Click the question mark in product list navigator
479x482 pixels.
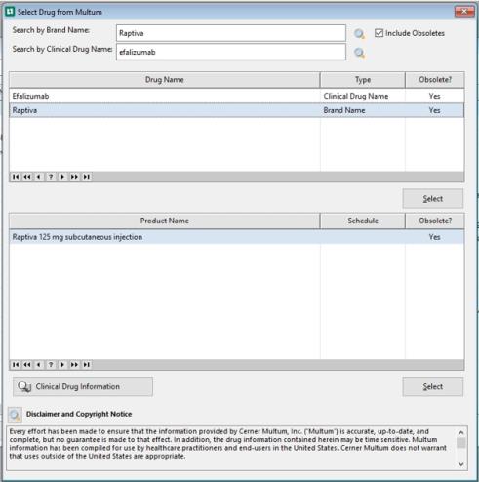pos(51,365)
